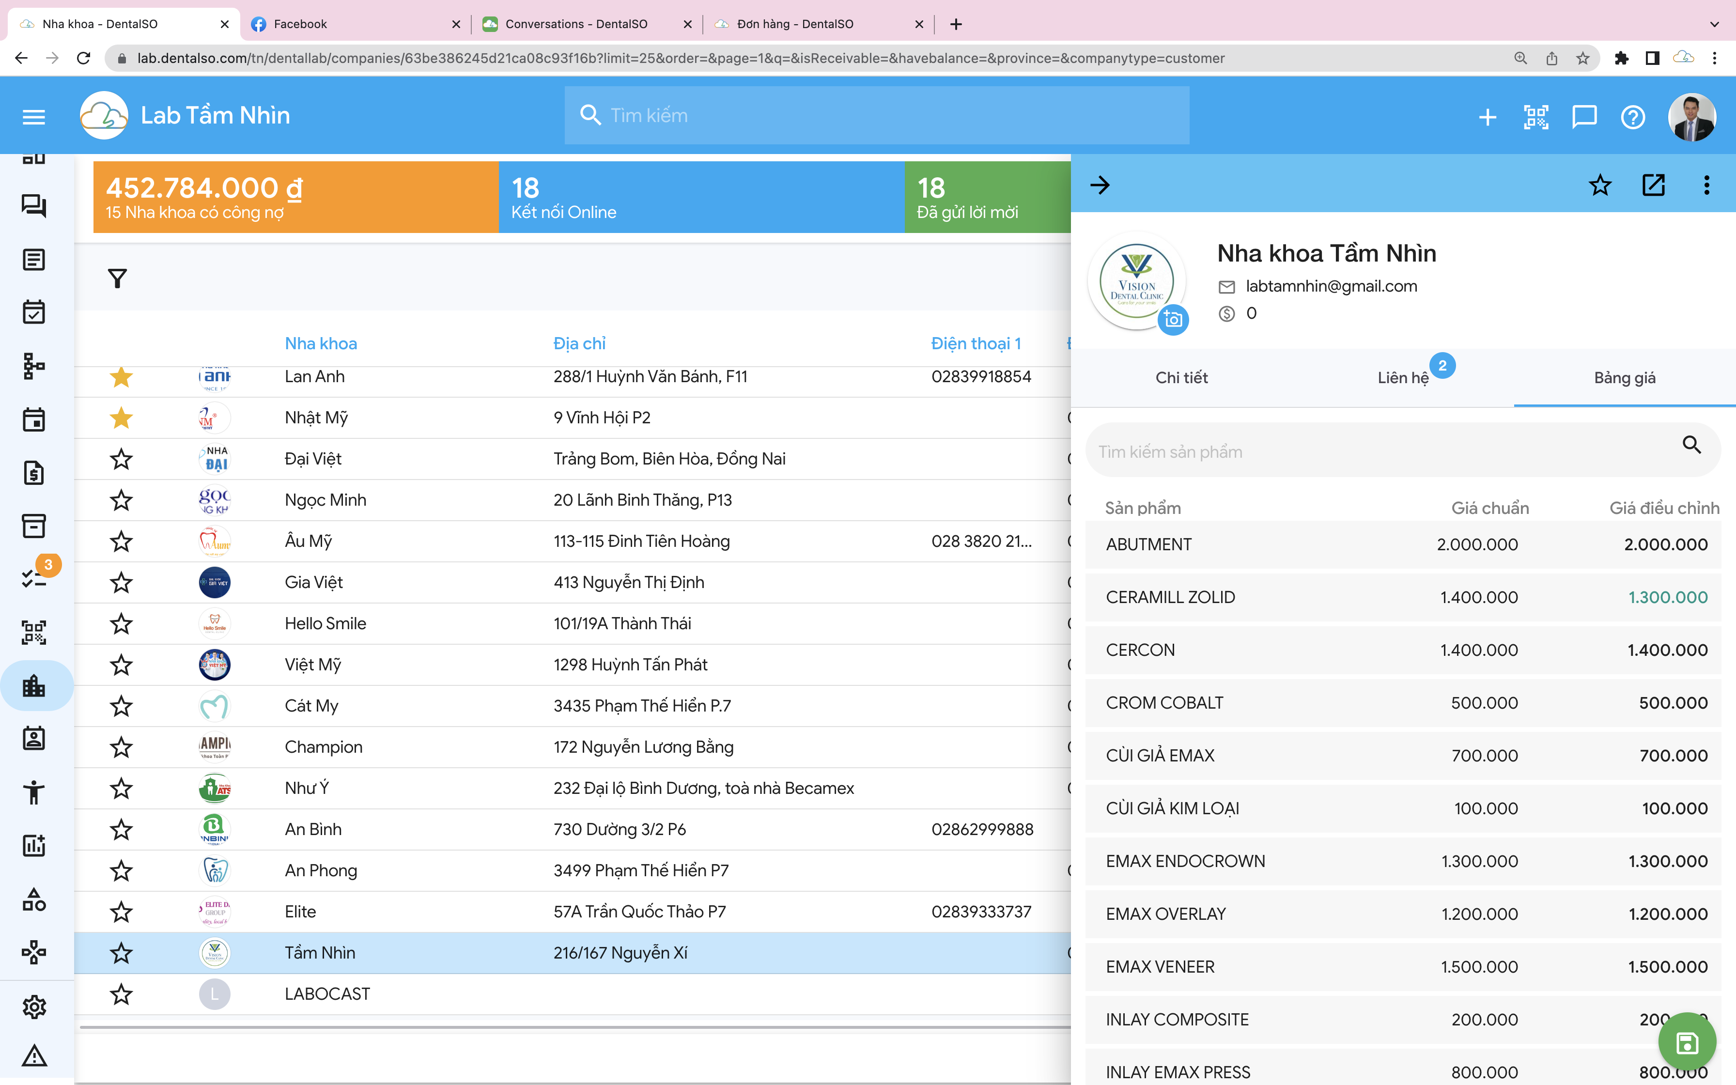
Task: Open the QR scan sidebar icon
Action: (34, 632)
